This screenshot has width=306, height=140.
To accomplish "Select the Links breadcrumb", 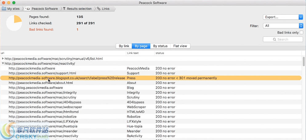I will 103,9.
